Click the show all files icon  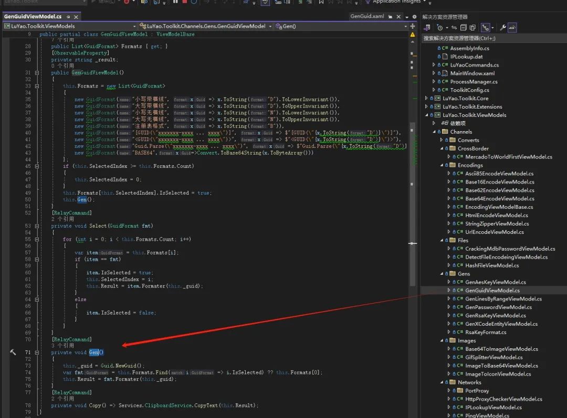473,28
